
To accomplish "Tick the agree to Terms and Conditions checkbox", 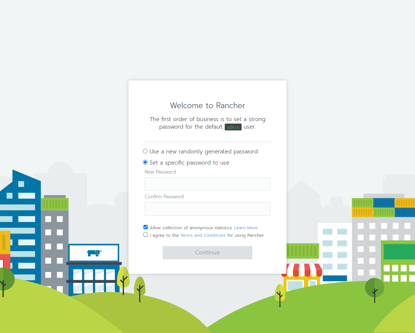I will [x=145, y=235].
